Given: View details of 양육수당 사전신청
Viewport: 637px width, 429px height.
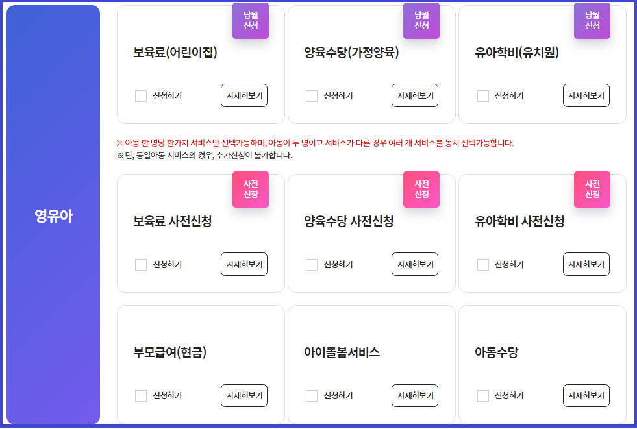Looking at the screenshot, I should point(414,264).
